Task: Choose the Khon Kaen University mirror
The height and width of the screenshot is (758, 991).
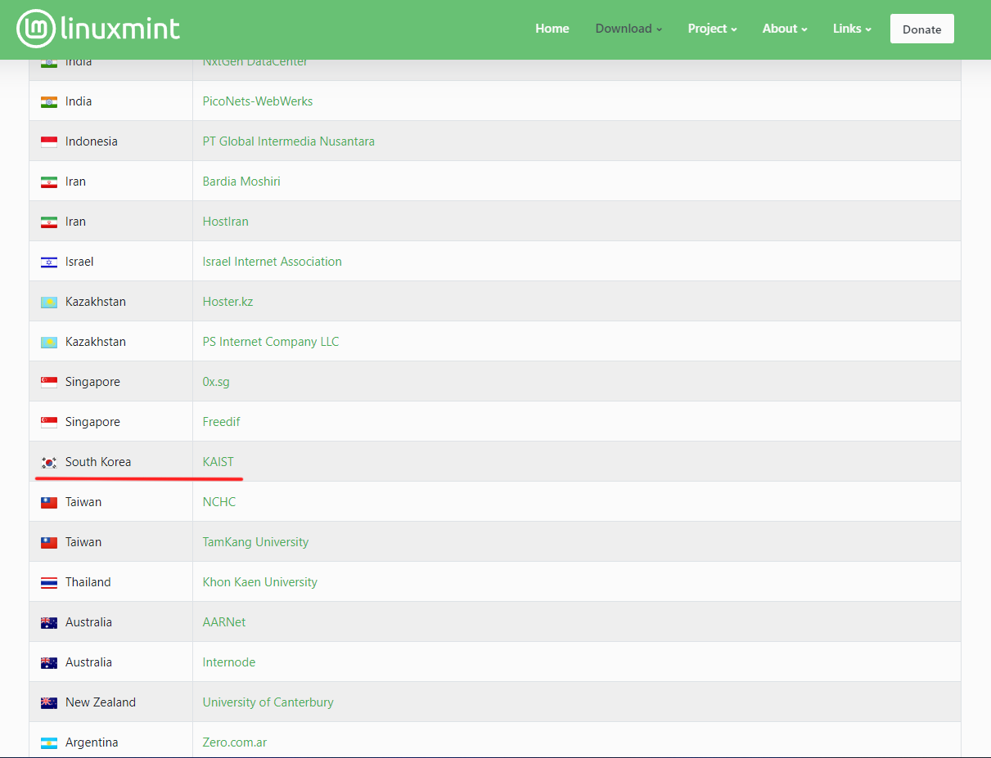Action: [x=260, y=582]
